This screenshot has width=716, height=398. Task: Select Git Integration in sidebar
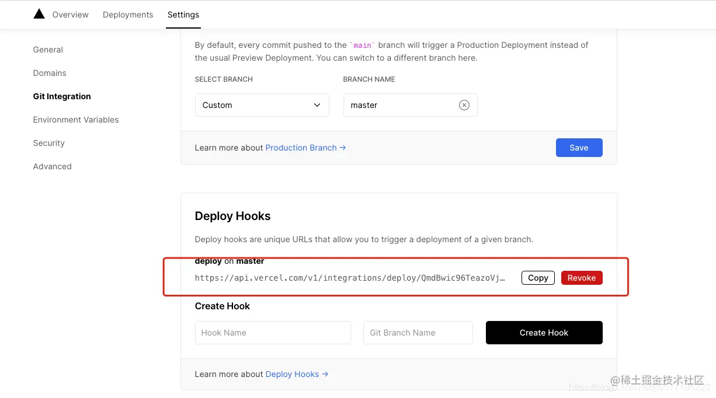(62, 96)
